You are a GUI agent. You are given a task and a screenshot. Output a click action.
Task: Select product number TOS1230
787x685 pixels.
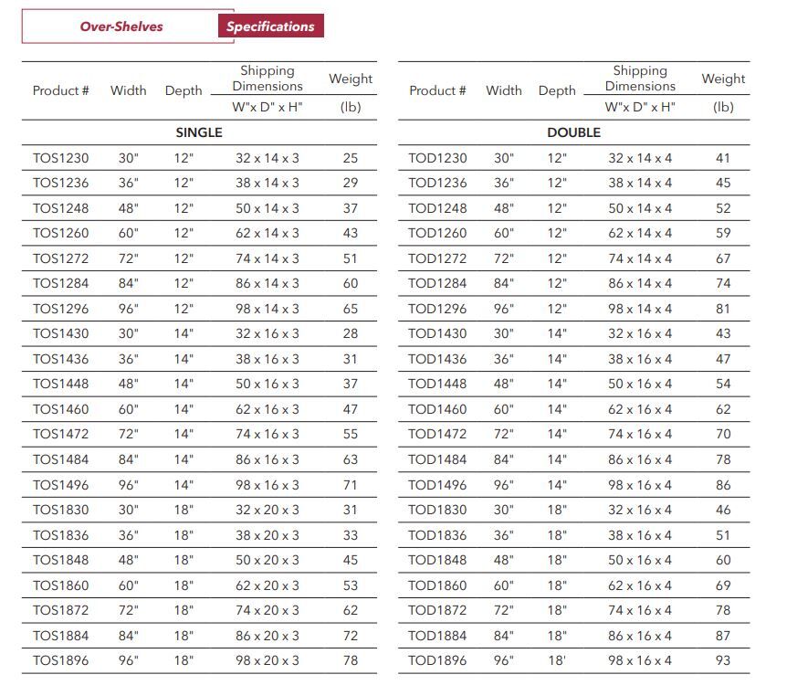coord(61,158)
